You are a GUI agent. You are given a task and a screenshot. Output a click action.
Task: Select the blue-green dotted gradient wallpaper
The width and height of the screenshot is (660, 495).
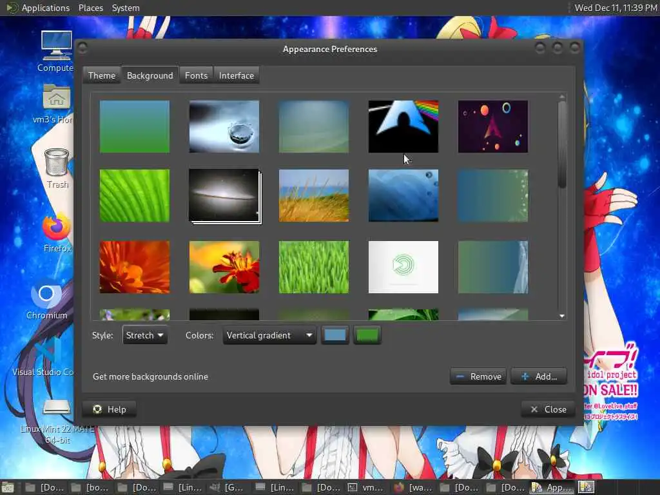(x=493, y=195)
